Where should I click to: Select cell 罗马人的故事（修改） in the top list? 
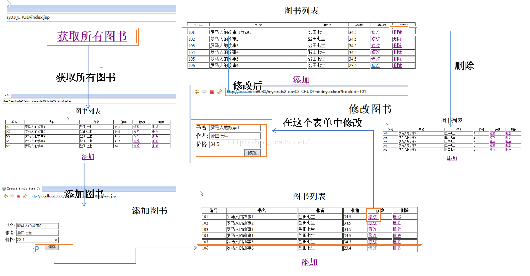click(x=259, y=32)
